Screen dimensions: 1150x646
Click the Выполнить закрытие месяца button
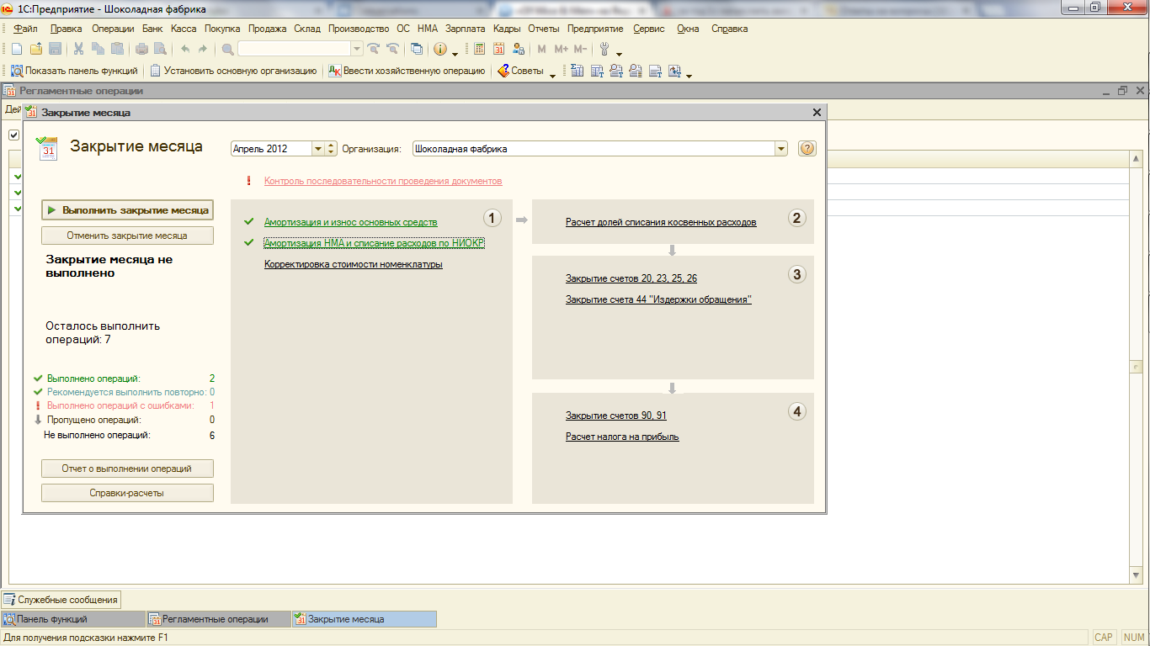tap(127, 209)
